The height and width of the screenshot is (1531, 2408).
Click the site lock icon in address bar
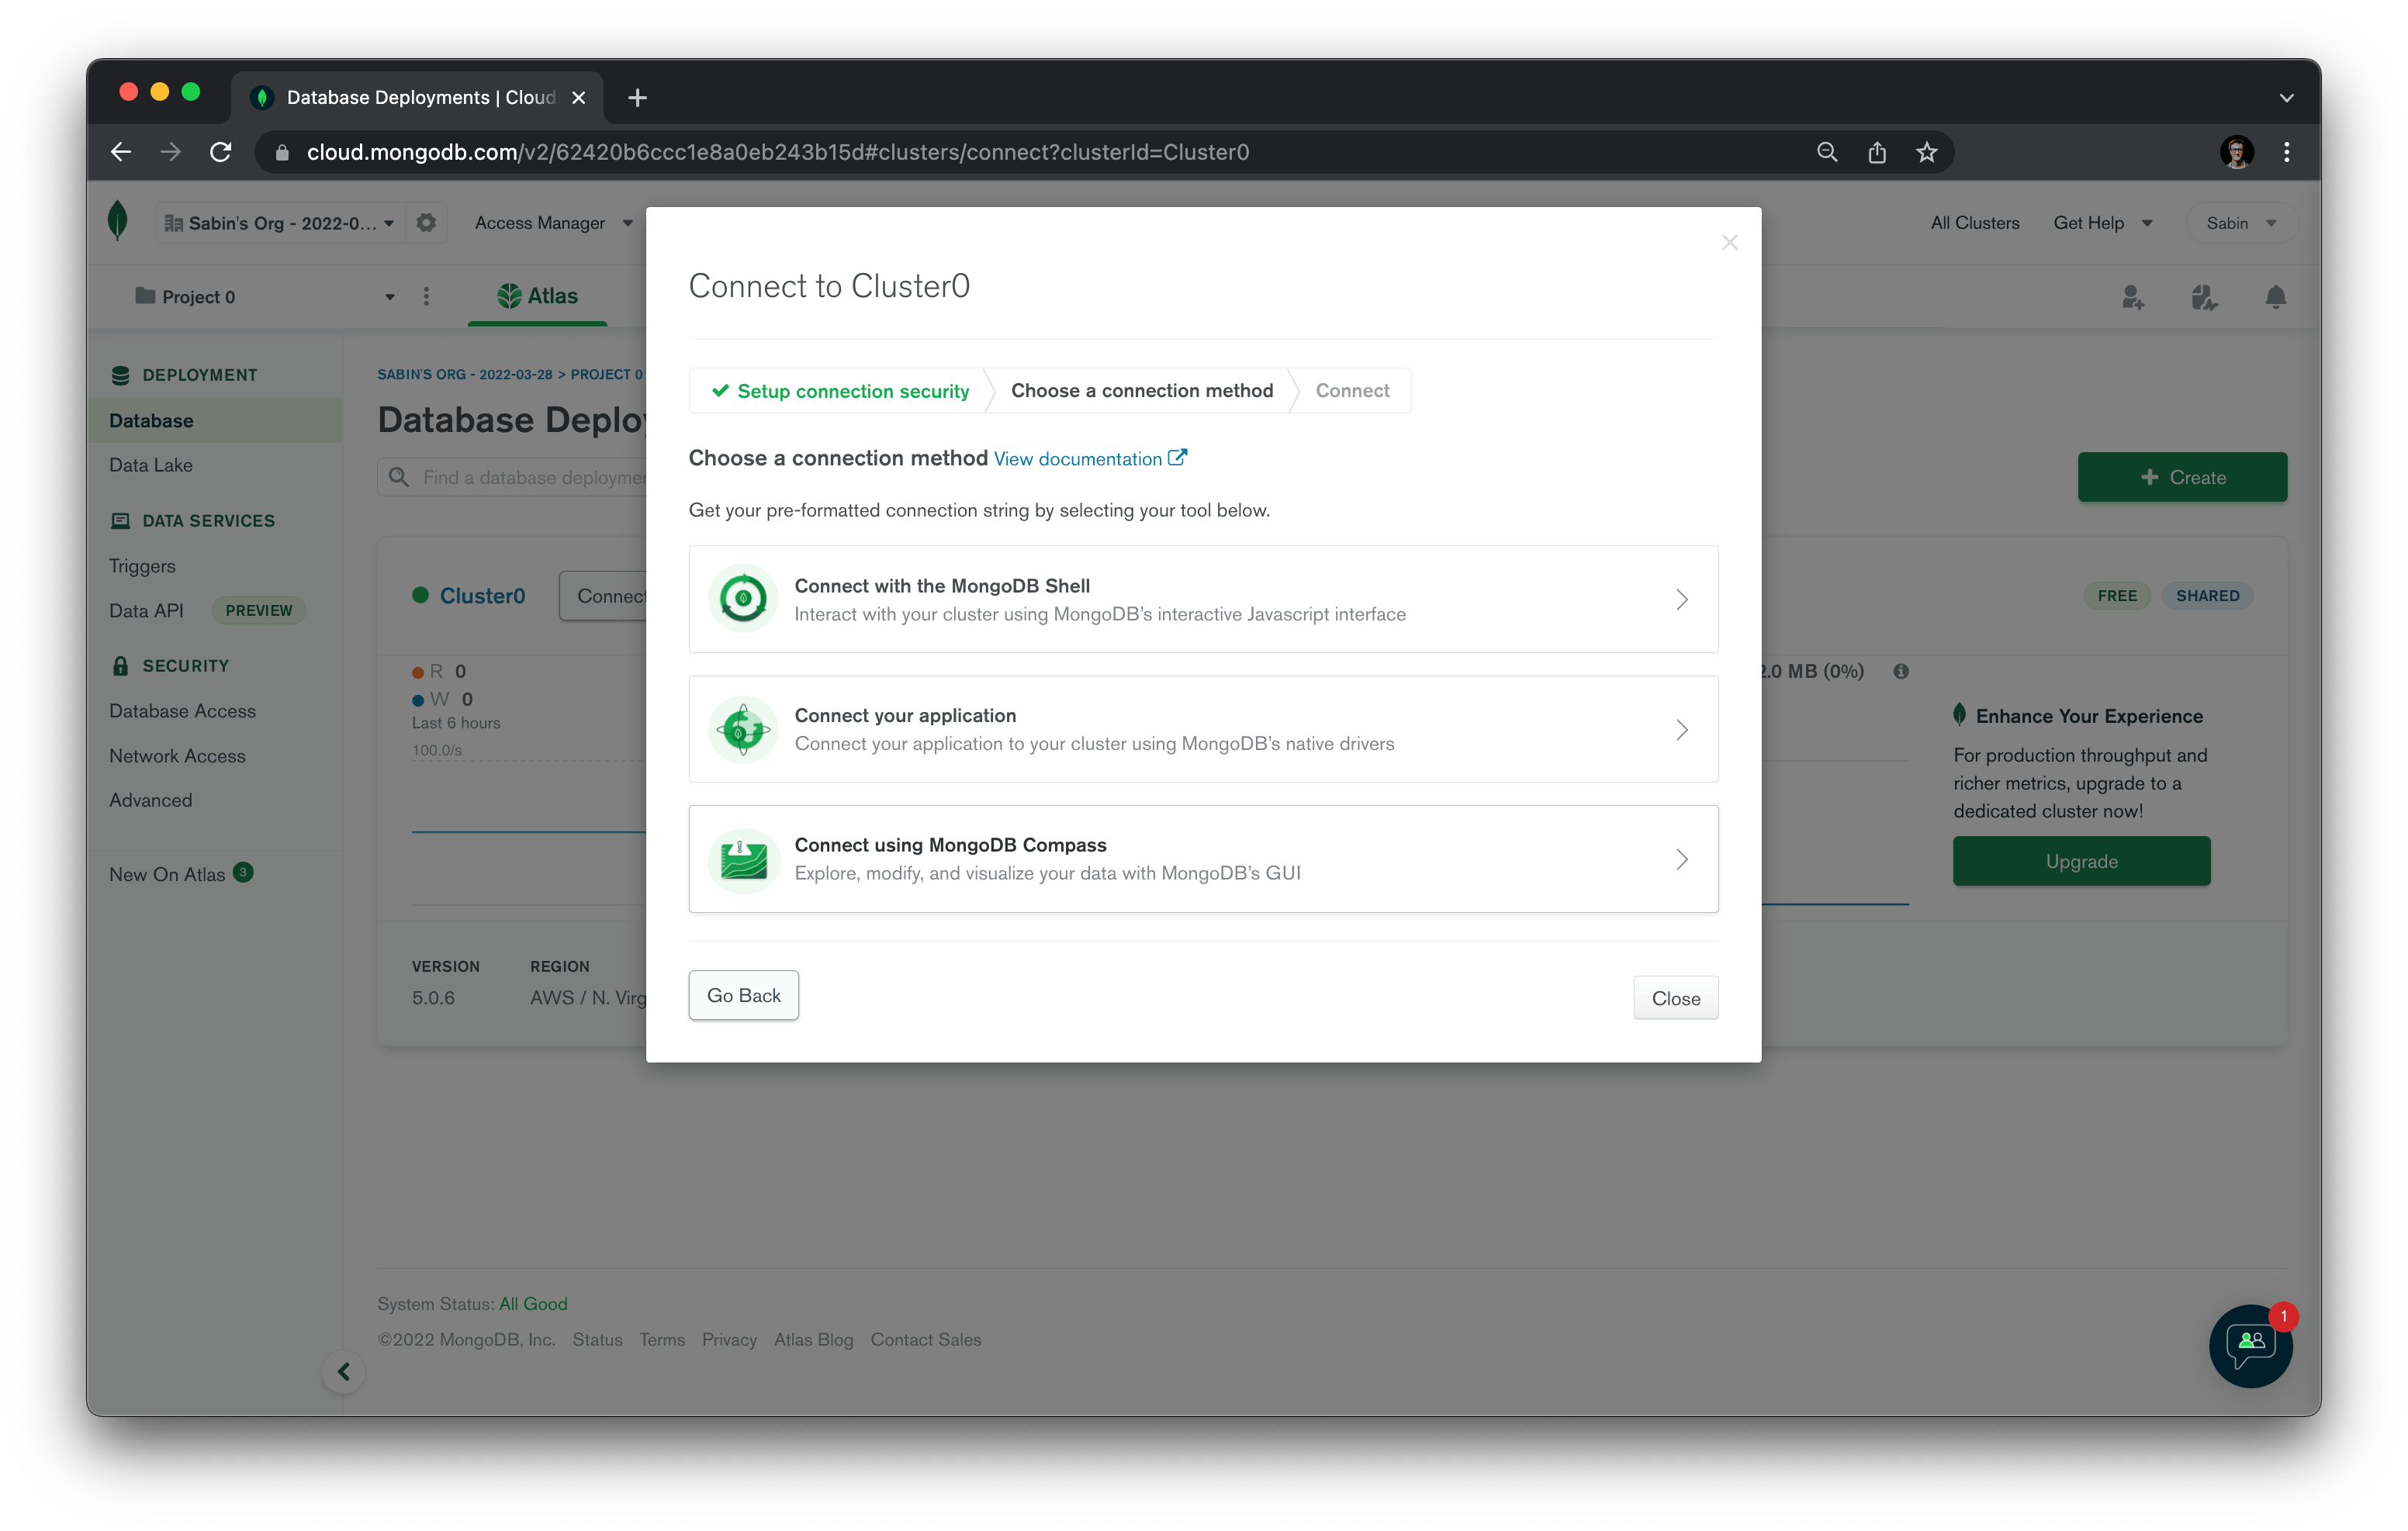pyautogui.click(x=283, y=152)
